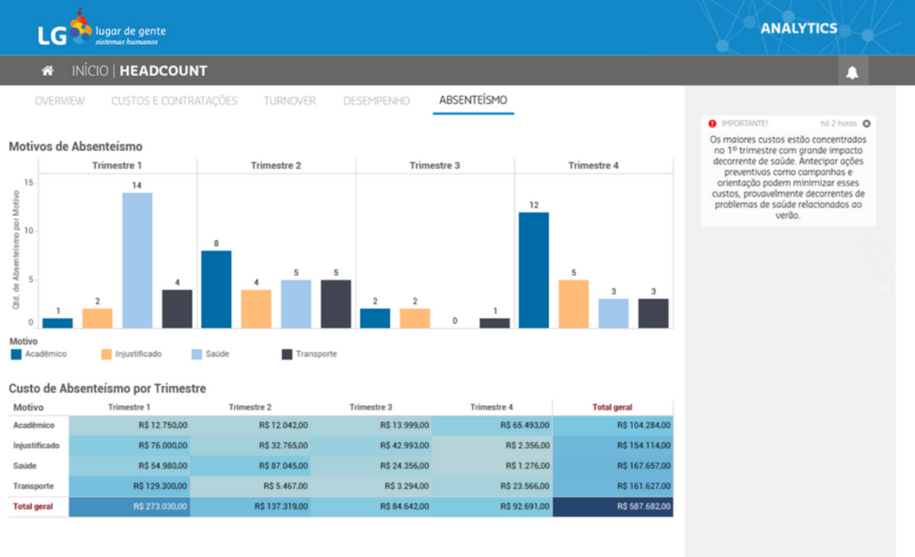The height and width of the screenshot is (557, 915).
Task: Click the red alert icon on the IMPORTANTE notice
Action: tap(711, 123)
